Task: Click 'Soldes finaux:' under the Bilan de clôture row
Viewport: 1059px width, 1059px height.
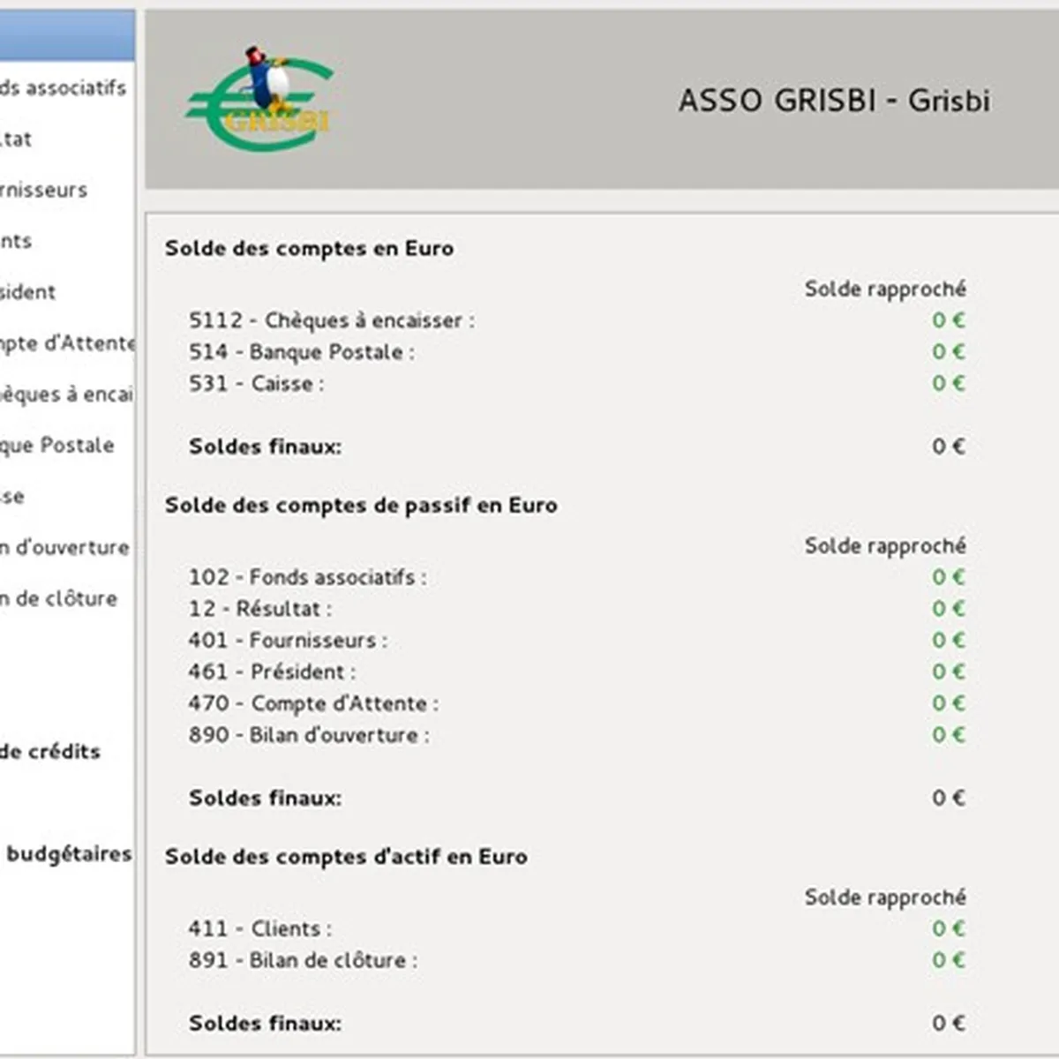Action: tap(265, 1024)
